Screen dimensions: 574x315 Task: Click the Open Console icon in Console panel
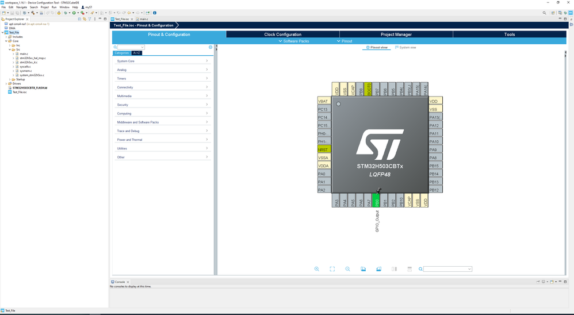tap(552, 282)
